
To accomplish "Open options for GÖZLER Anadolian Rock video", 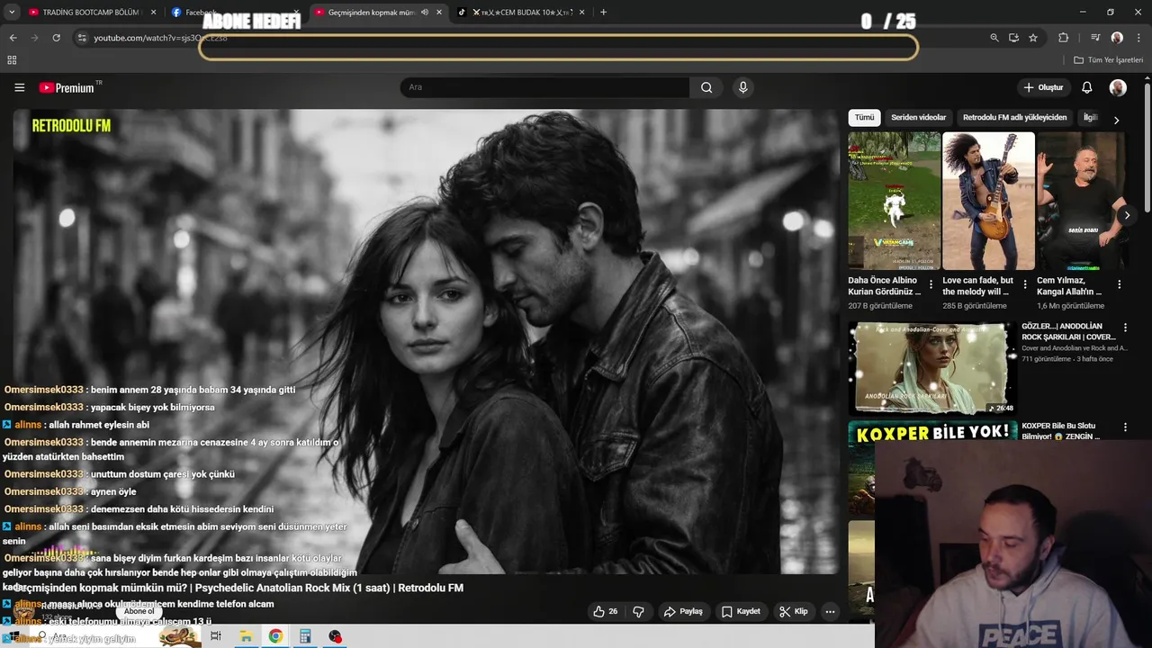I will point(1124,328).
